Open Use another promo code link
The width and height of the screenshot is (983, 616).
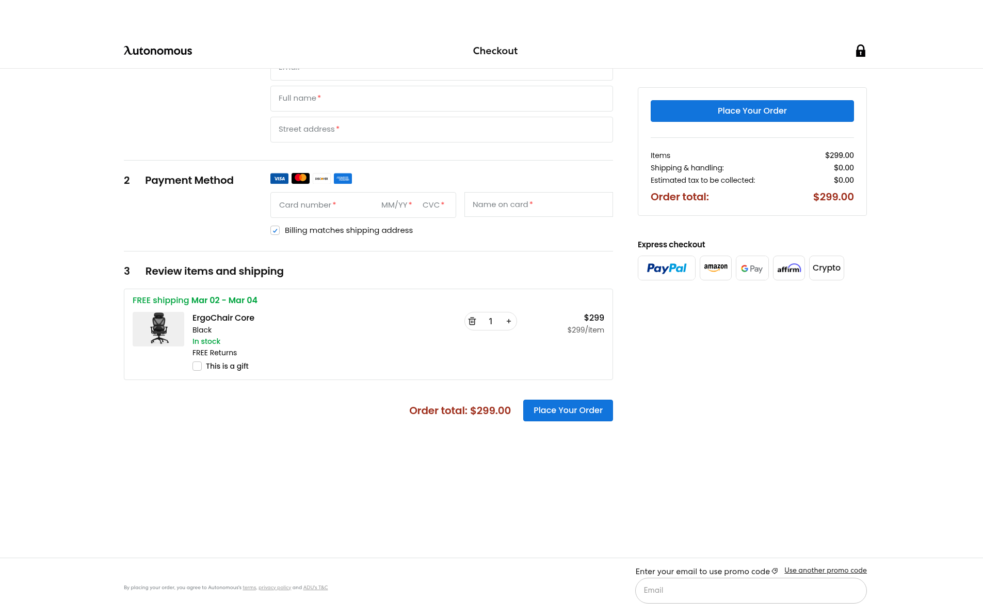point(825,570)
